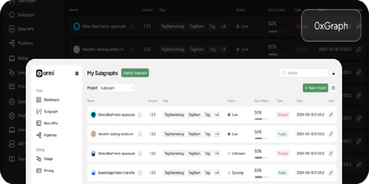Click link icon of lido/eth-staking-arbitrum row, light window
The image size is (369, 184).
331,134
